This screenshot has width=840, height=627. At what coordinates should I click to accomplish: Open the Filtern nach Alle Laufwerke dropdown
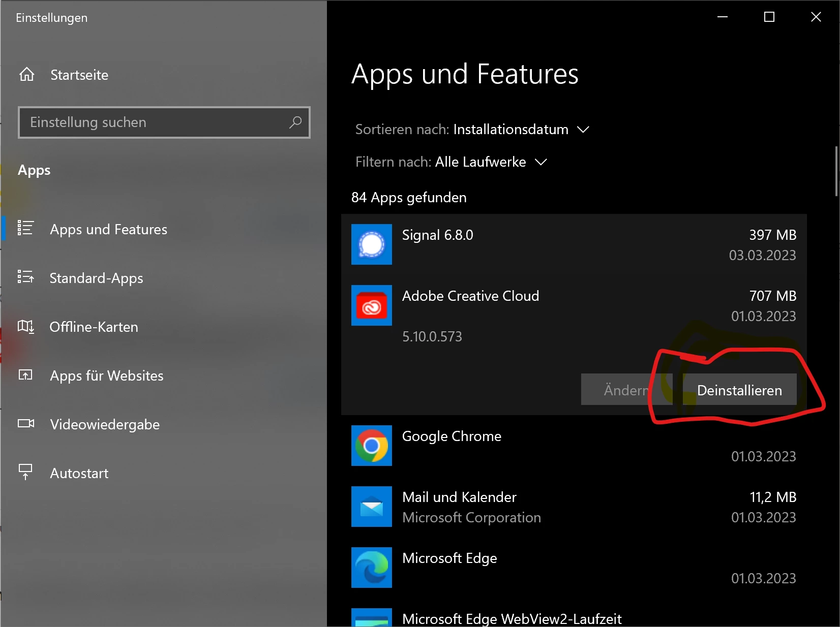coord(451,162)
